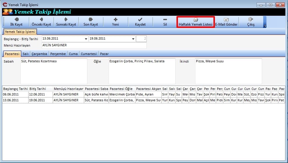Add a new record with Yeni

pos(116,22)
